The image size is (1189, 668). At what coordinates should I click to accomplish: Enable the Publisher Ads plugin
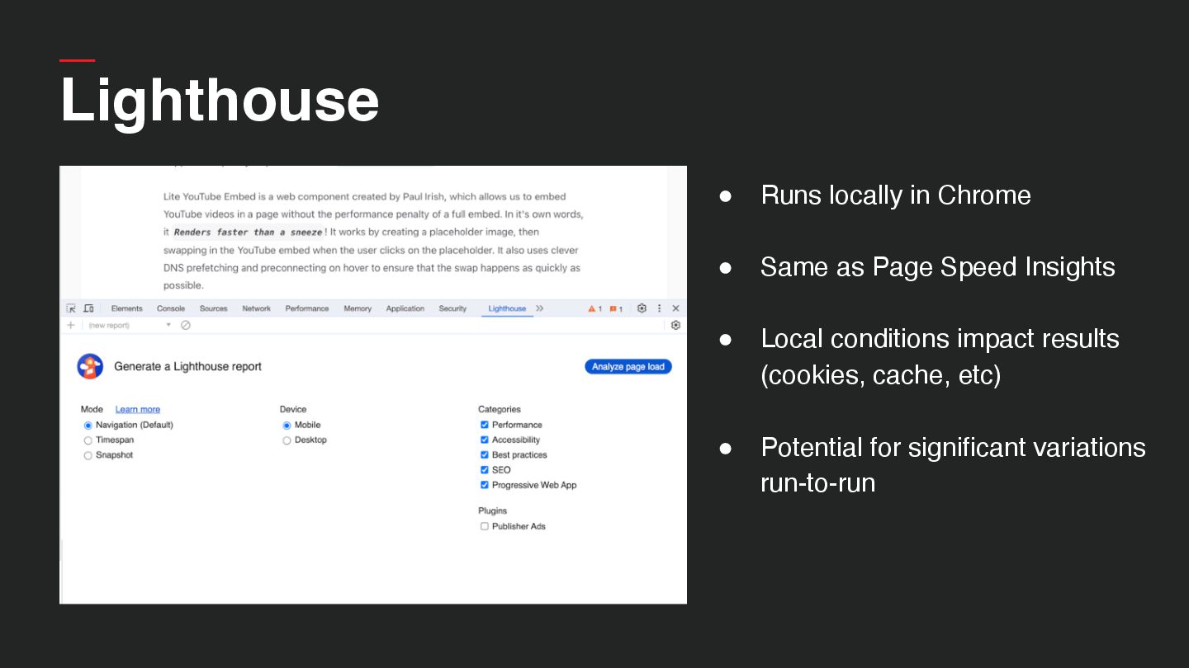(485, 526)
